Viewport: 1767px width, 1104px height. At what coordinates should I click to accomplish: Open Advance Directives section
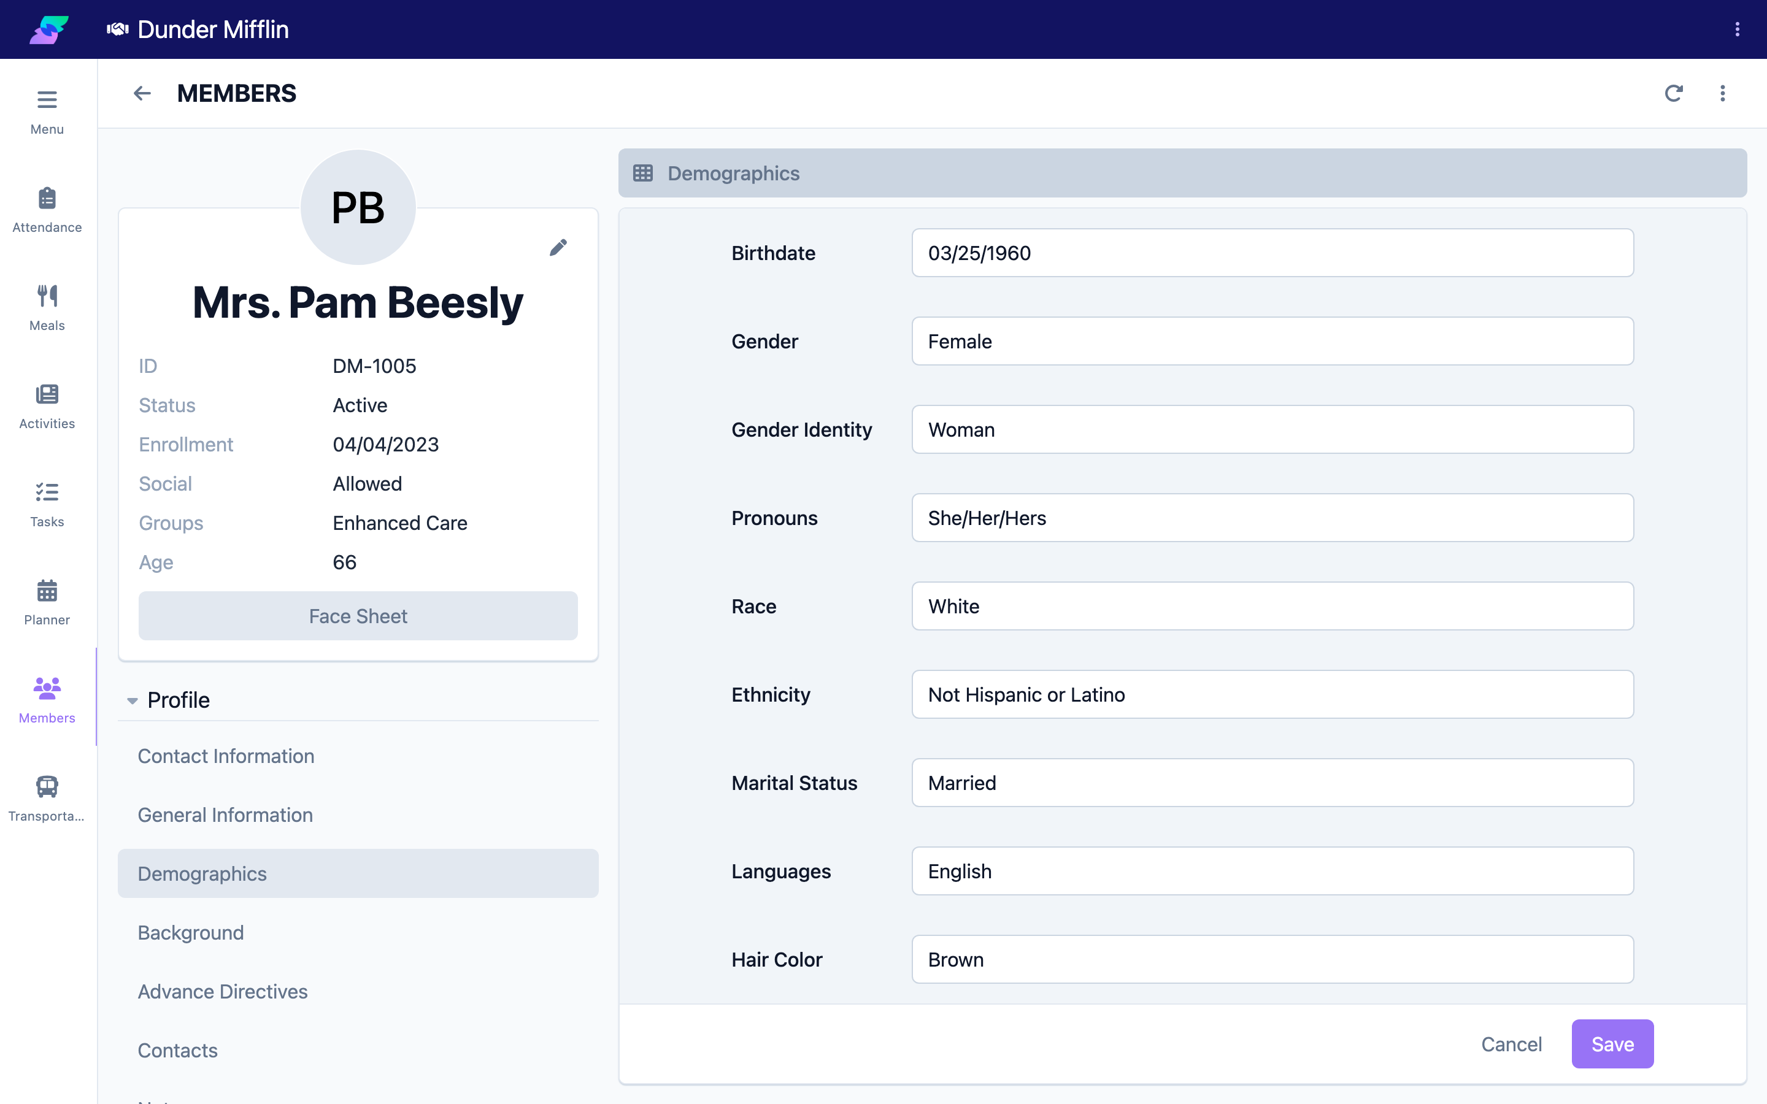[x=358, y=992]
